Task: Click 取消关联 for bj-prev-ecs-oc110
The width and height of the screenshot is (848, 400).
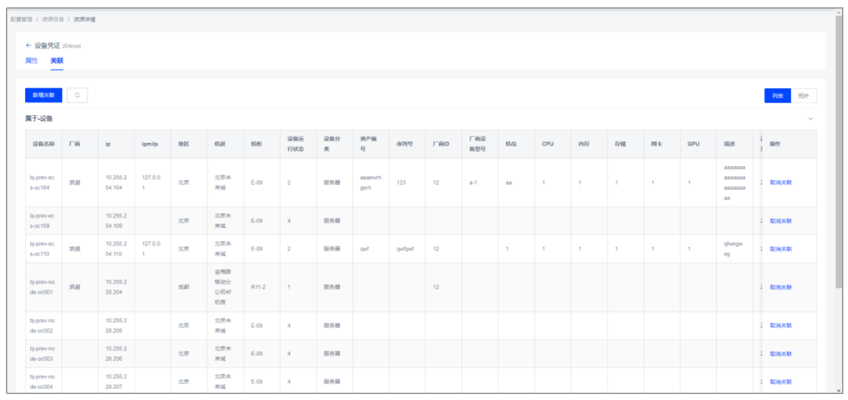Action: (x=780, y=249)
